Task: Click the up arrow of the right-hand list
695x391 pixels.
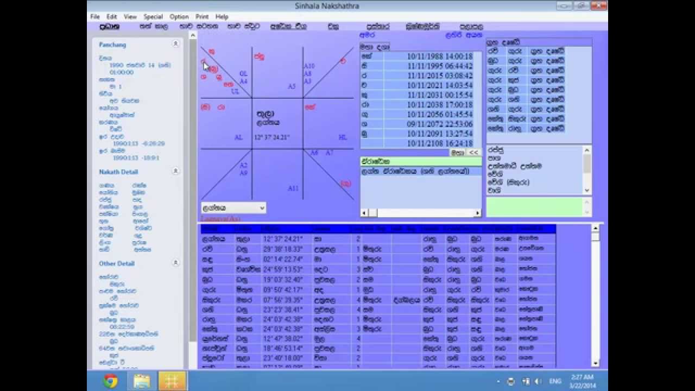Action: pos(587,150)
